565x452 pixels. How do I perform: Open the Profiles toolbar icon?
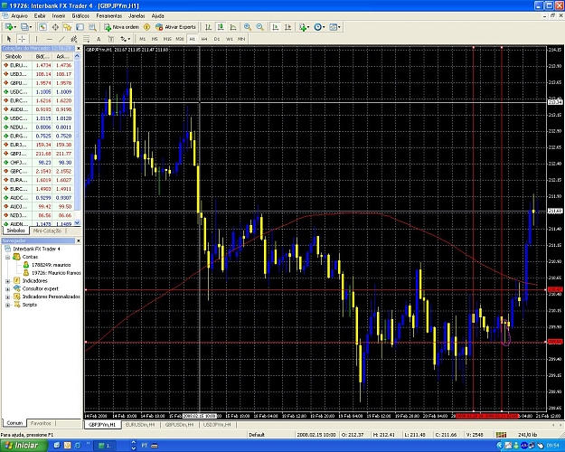pyautogui.click(x=25, y=27)
